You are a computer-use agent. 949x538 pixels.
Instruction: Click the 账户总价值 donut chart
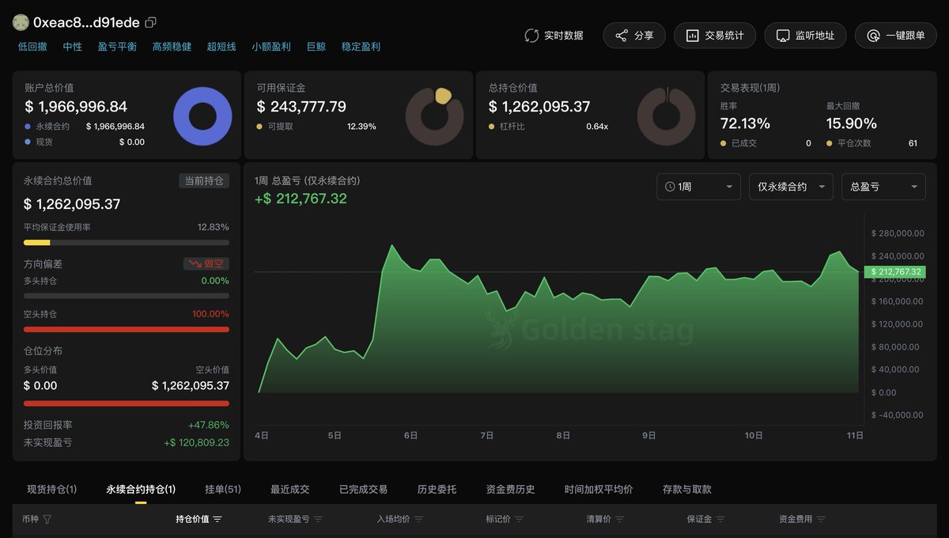click(202, 117)
